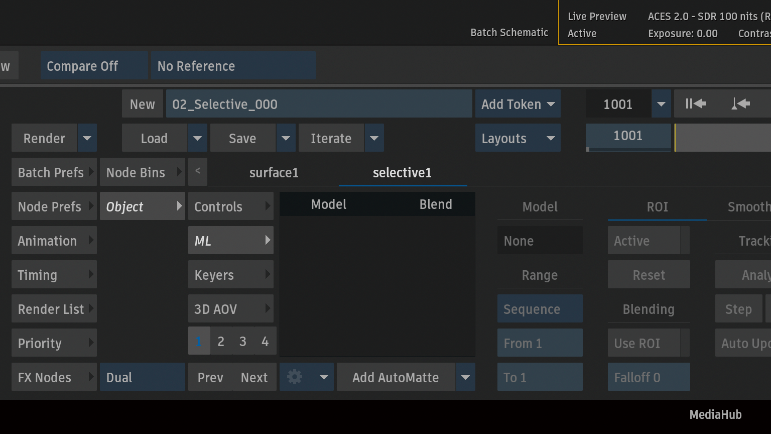Select layout page 3
This screenshot has width=771, height=434.
point(243,342)
